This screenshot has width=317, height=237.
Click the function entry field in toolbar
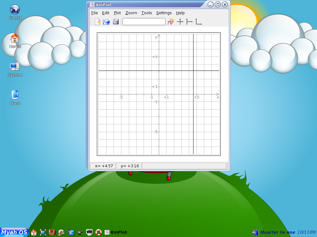coord(144,22)
